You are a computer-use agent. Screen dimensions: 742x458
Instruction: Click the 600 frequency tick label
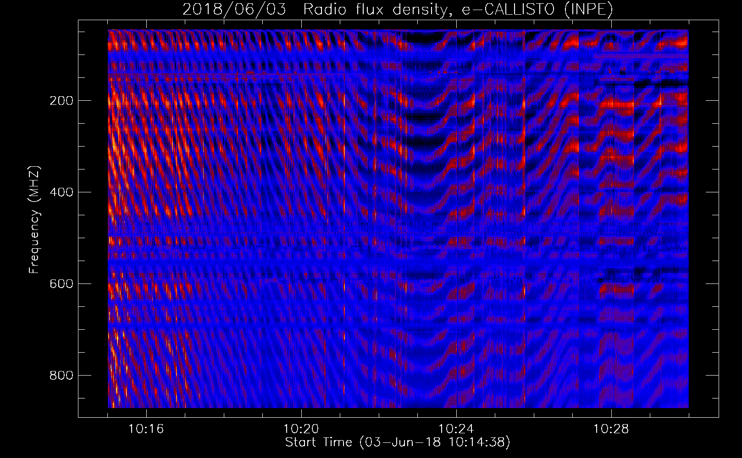pos(61,284)
